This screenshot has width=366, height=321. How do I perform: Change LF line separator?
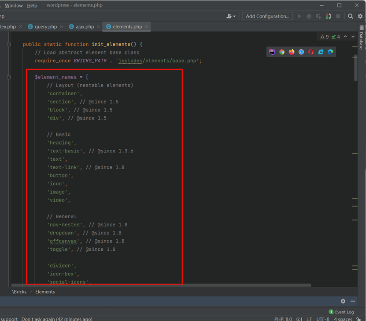pos(310,319)
